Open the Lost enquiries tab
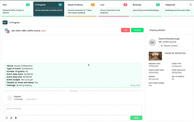Image resolution: width=194 pixels, height=122 pixels. (x=114, y=8)
